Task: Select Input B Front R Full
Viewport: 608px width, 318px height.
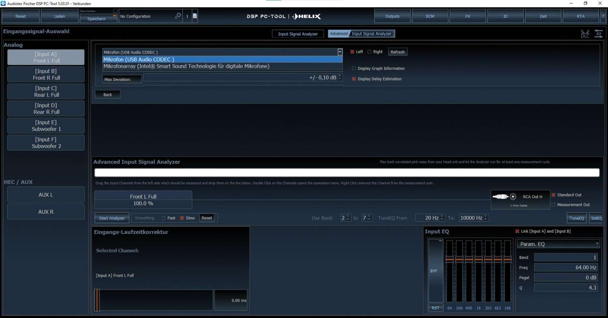Action: (46, 74)
